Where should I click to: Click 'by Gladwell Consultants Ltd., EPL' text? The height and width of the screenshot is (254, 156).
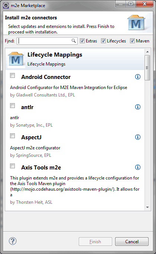(x=42, y=95)
